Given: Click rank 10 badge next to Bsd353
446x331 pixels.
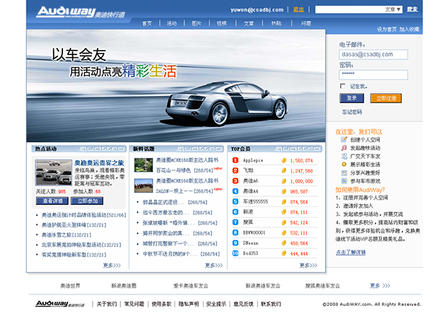Looking at the screenshot, I should pos(235,253).
